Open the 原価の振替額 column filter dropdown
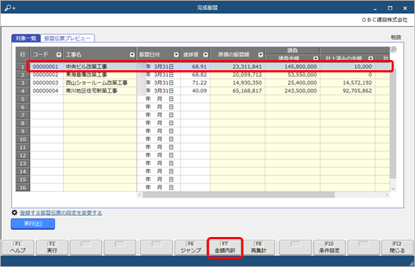The height and width of the screenshot is (267, 415). tap(261, 55)
